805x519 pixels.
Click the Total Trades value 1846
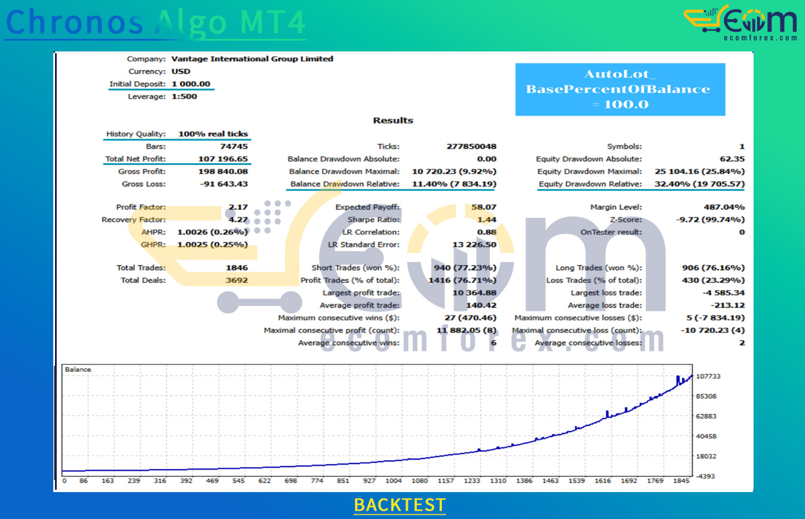(x=237, y=268)
